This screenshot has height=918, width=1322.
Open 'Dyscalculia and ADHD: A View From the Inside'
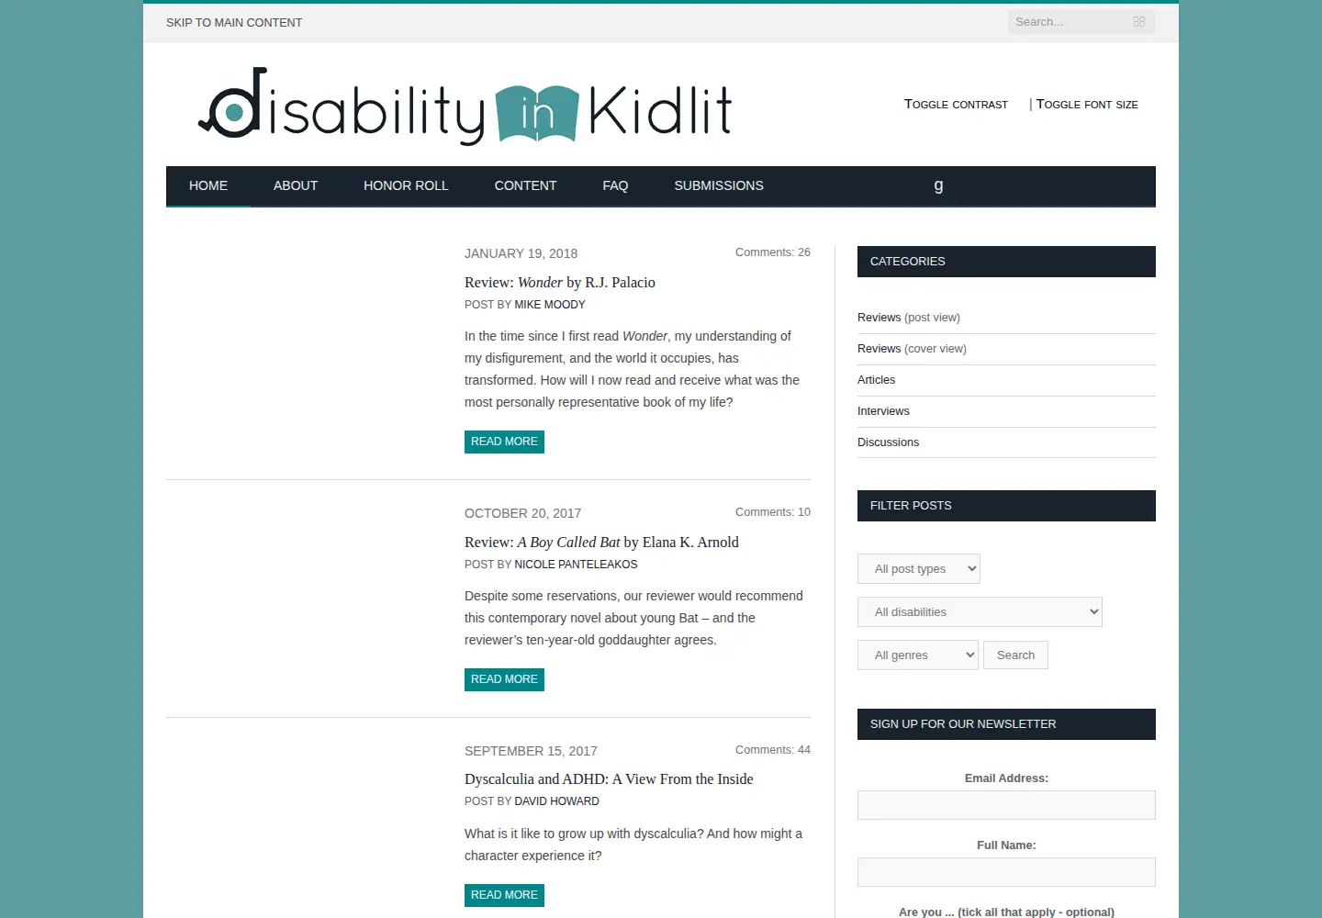(x=609, y=779)
